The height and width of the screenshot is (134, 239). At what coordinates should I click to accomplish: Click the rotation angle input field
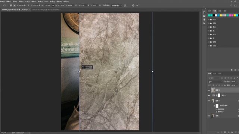[70, 6]
